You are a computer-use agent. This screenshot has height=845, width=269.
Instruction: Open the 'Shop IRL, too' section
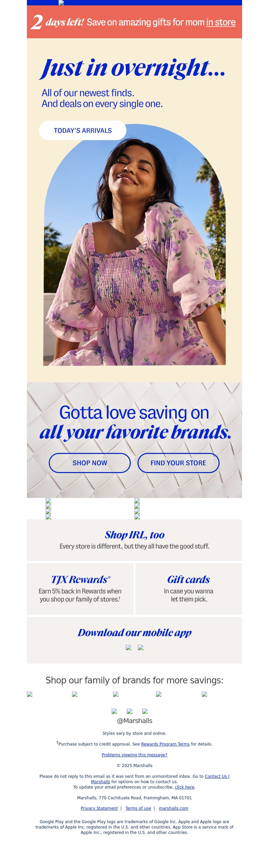click(134, 540)
